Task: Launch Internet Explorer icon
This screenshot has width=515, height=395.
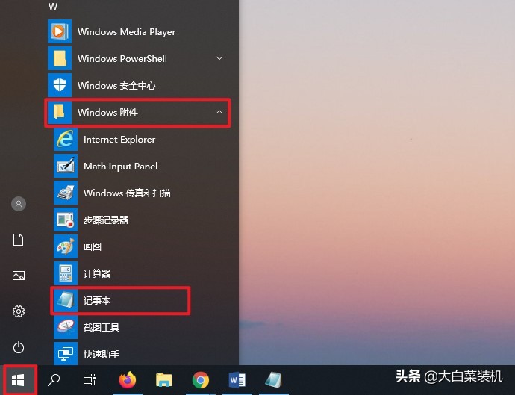Action: coord(66,139)
